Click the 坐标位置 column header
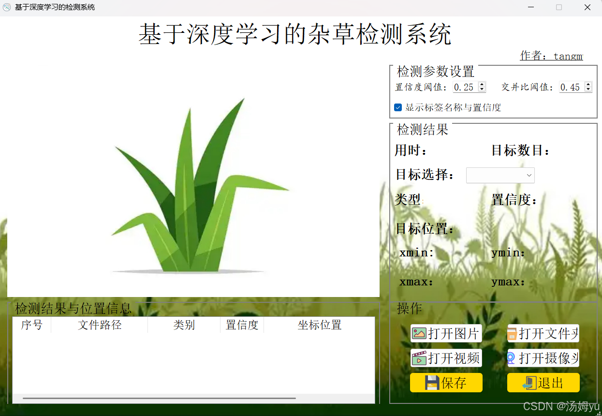The image size is (602, 416). [319, 325]
